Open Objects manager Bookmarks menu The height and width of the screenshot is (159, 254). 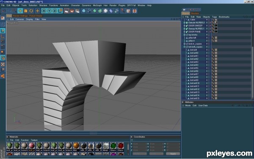coord(224,17)
